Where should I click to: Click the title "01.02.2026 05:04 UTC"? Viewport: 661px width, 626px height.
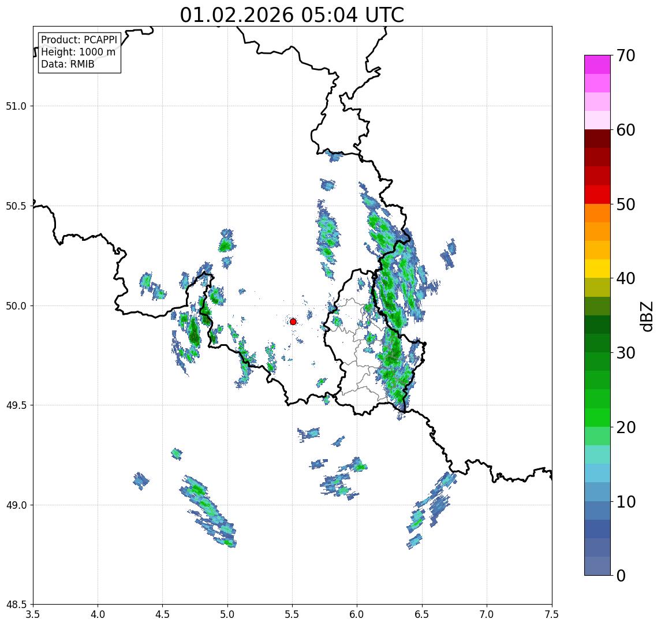(x=292, y=15)
